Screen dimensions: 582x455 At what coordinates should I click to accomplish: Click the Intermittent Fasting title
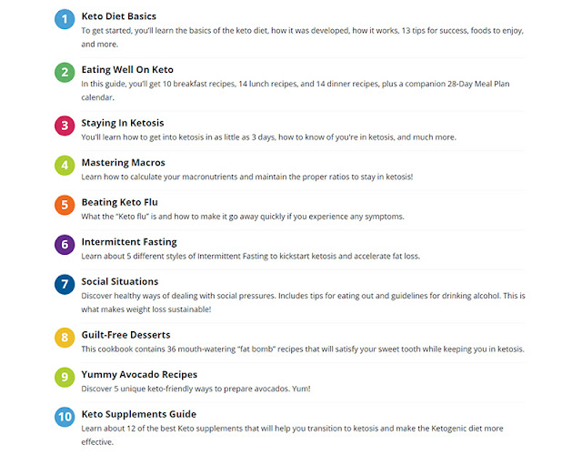(128, 242)
